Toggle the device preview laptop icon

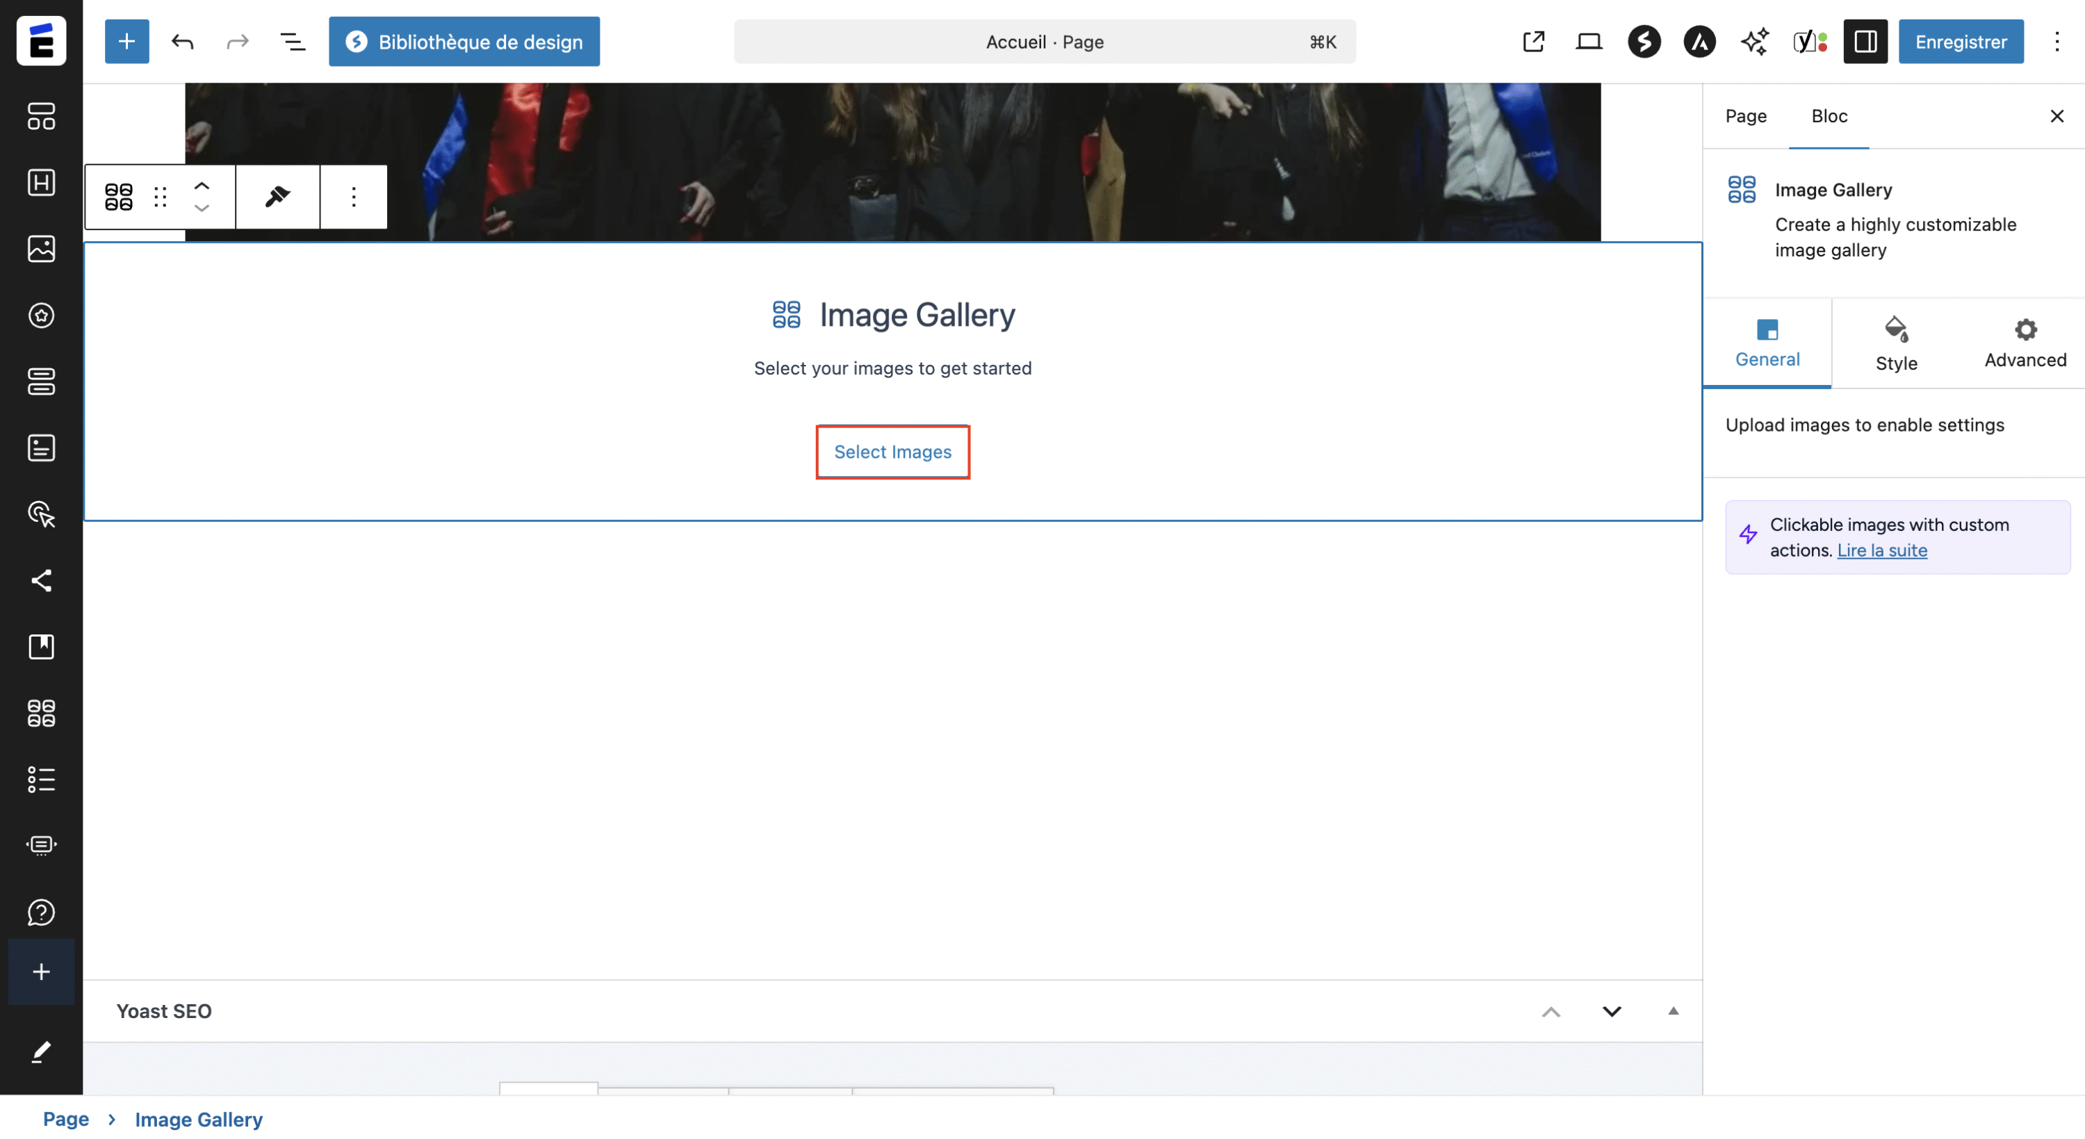pos(1588,41)
